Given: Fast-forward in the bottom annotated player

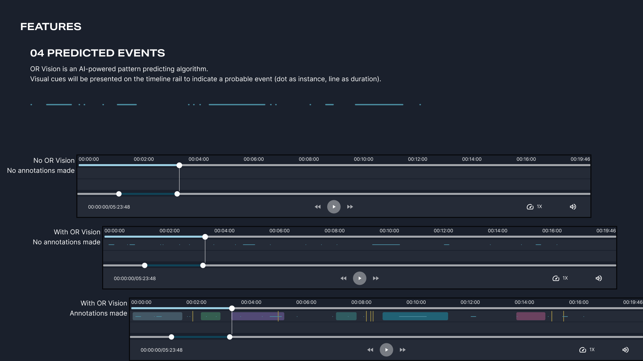Looking at the screenshot, I should (403, 350).
